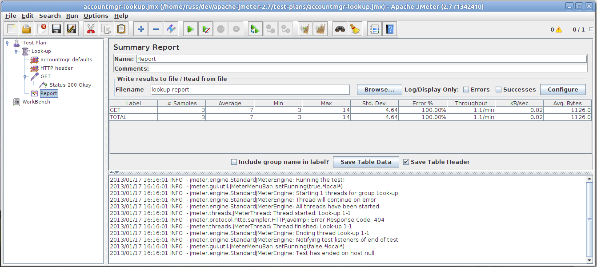
Task: Clear results with single broom icon
Action: (305, 29)
